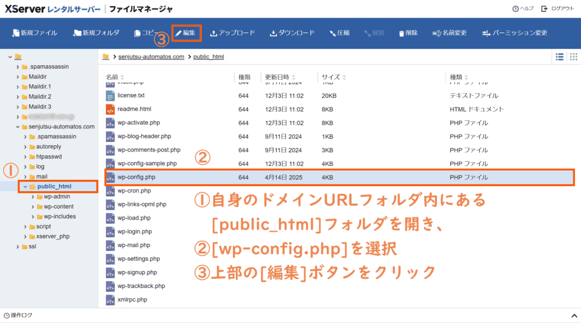Image resolution: width=581 pixels, height=323 pixels.
Task: Click the New File (新規ファイル) toolbar button
Action: [x=35, y=33]
